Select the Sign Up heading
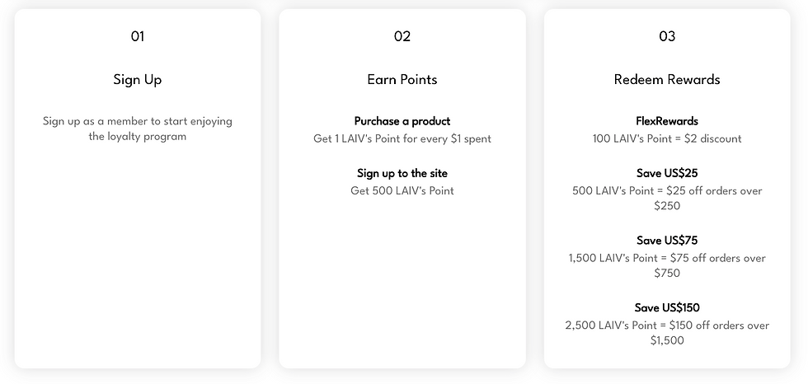808x384 pixels. (138, 80)
